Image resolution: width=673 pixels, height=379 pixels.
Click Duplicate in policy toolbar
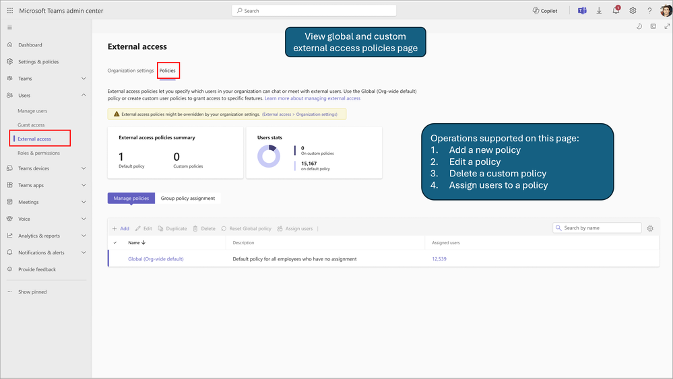(172, 228)
